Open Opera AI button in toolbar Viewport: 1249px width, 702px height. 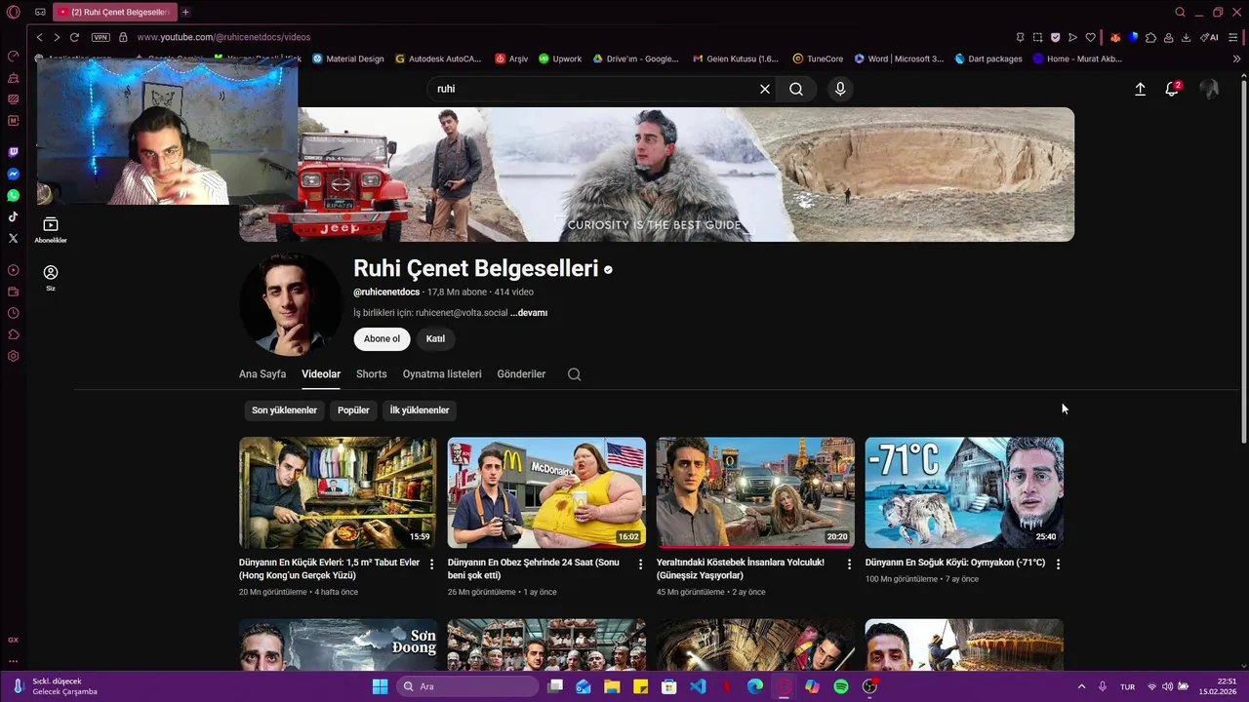(x=1210, y=37)
